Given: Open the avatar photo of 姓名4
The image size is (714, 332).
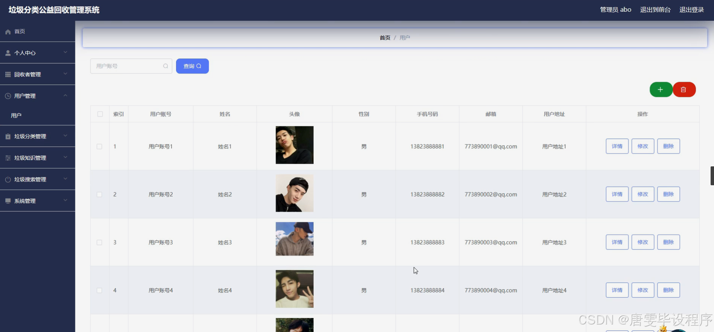Looking at the screenshot, I should click(294, 289).
